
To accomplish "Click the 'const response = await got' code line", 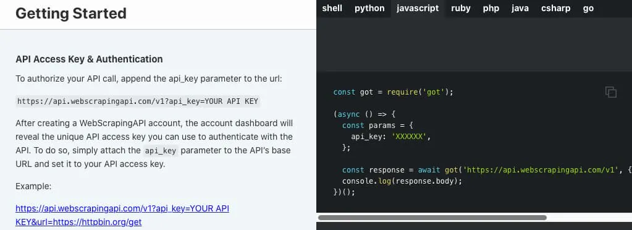I will (486, 170).
